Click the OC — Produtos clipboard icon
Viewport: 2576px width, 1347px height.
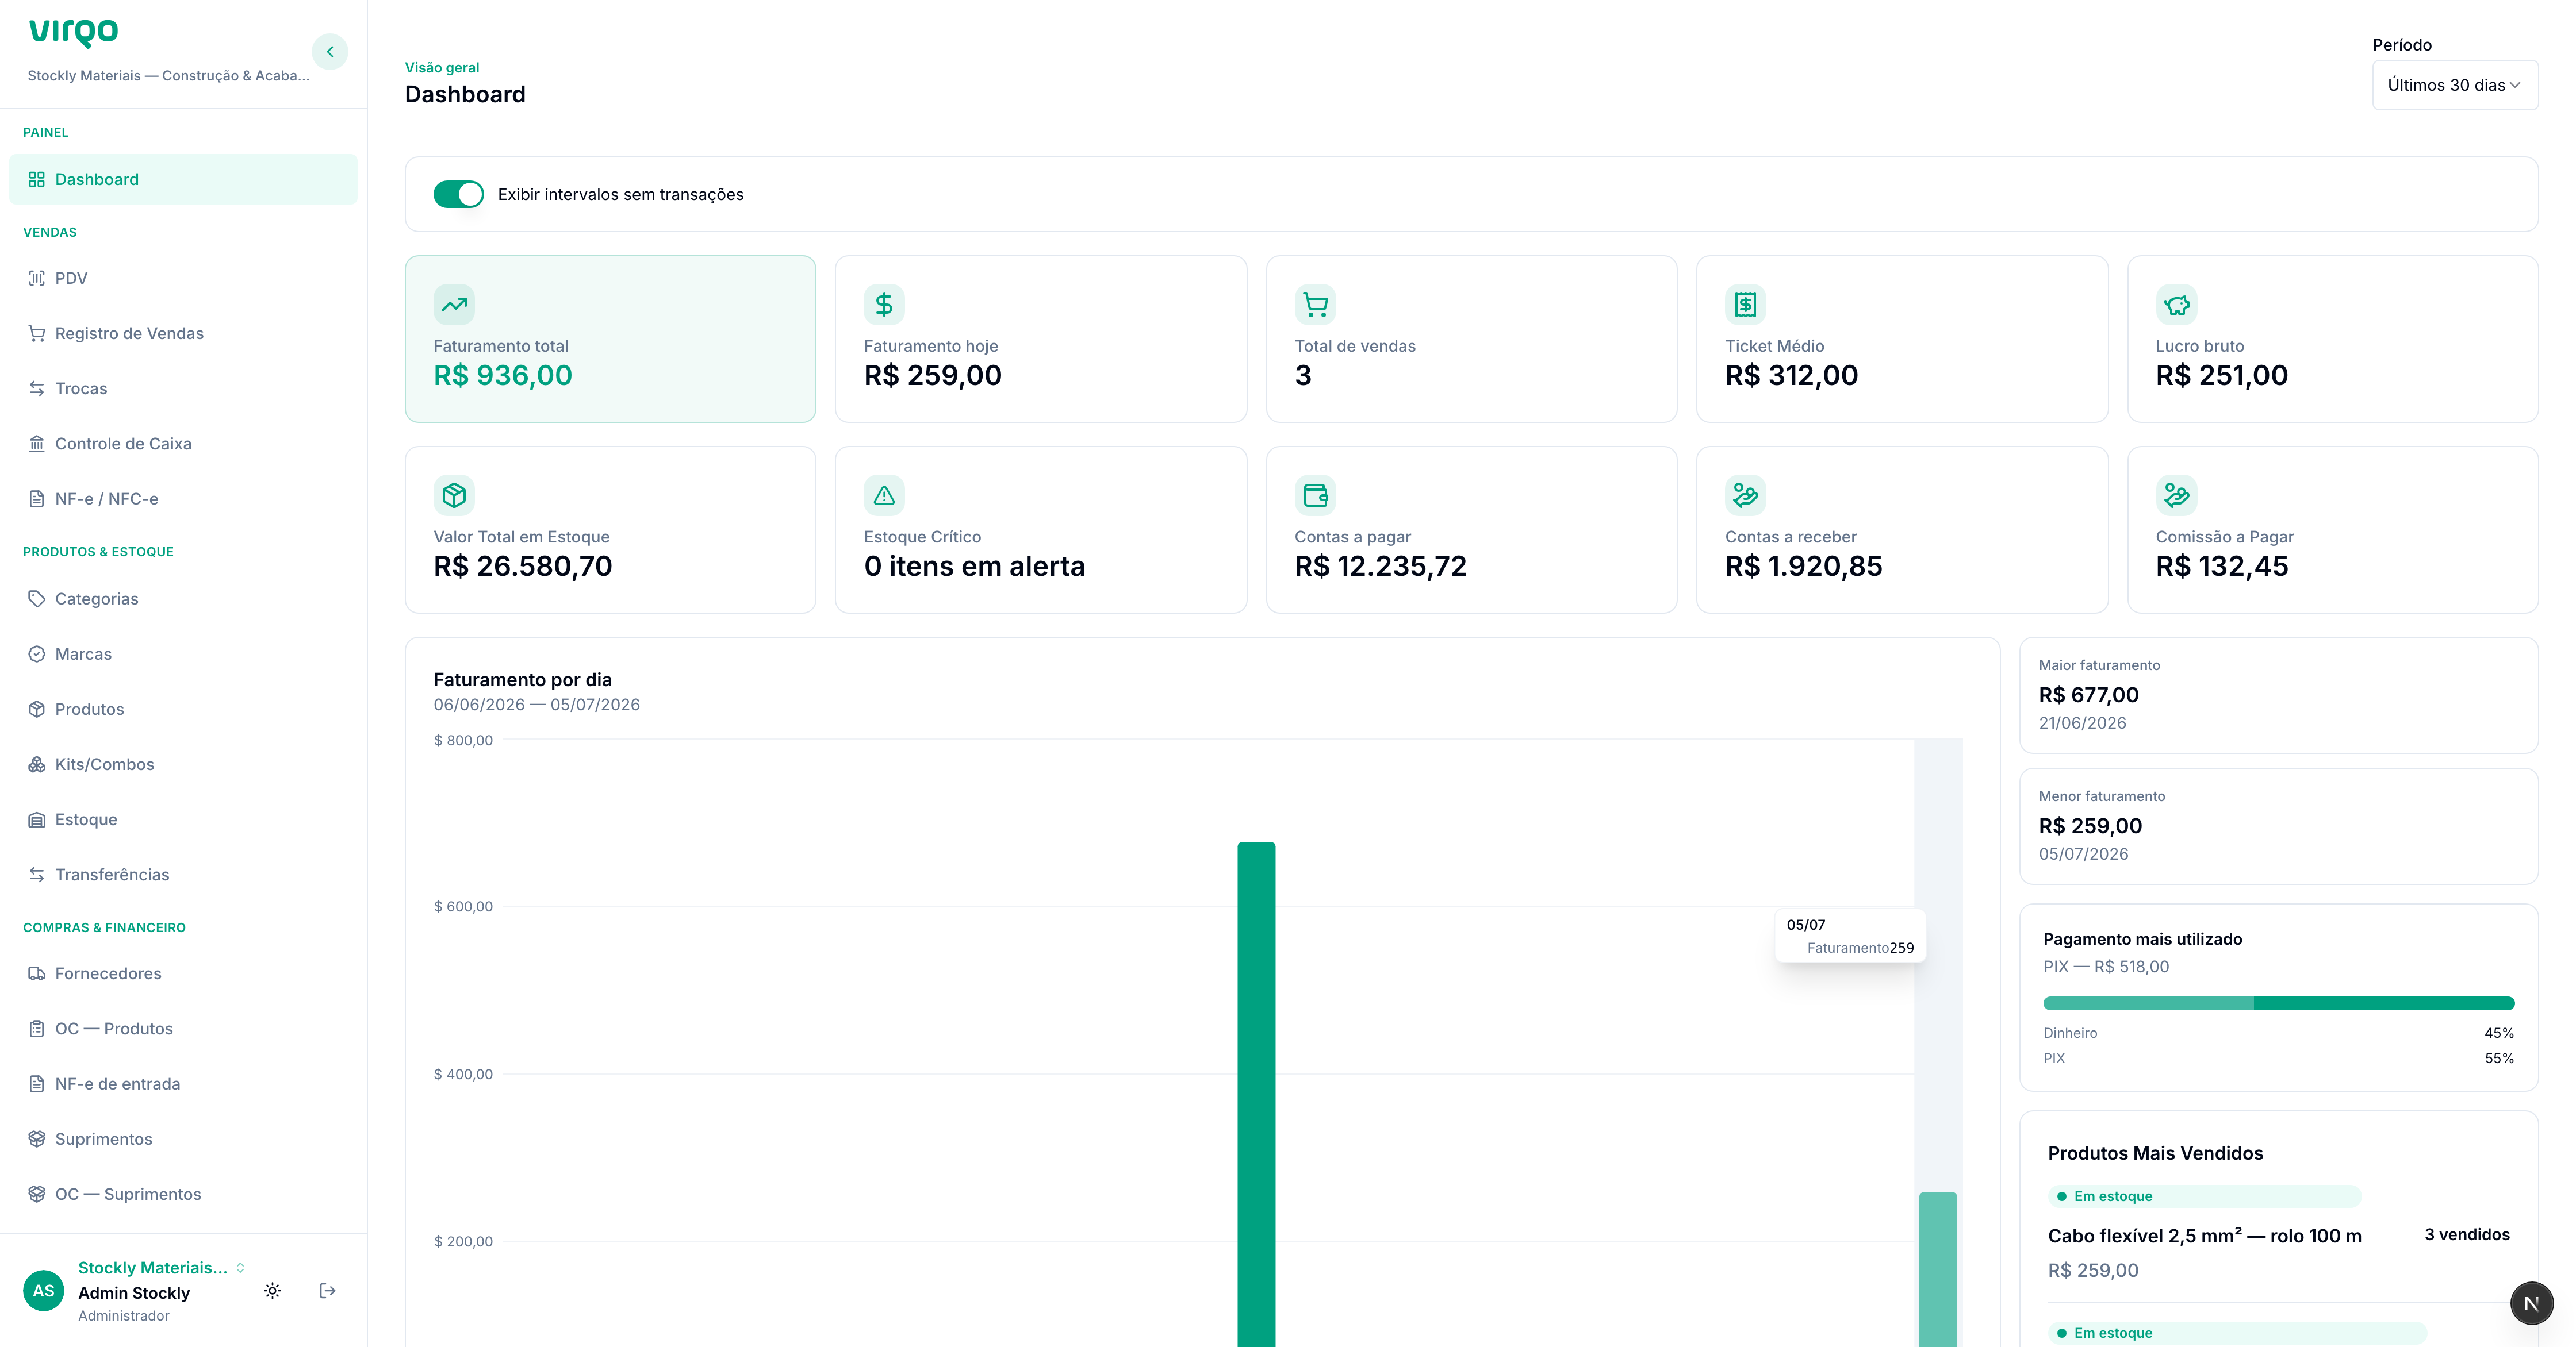(x=37, y=1029)
